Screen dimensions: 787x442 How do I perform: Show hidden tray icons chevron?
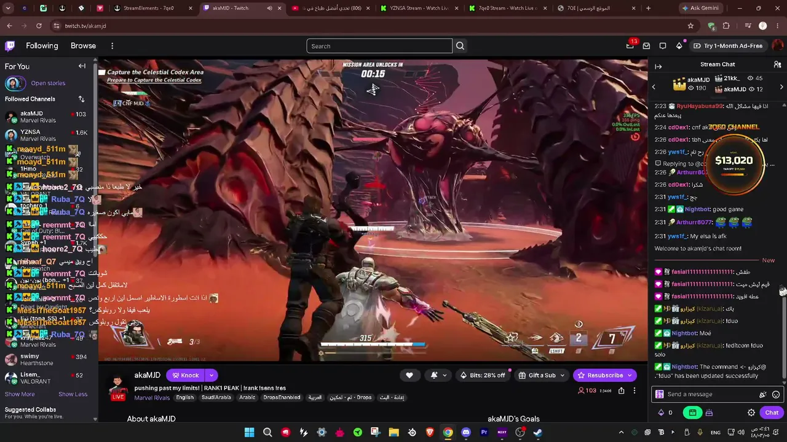tap(621, 432)
